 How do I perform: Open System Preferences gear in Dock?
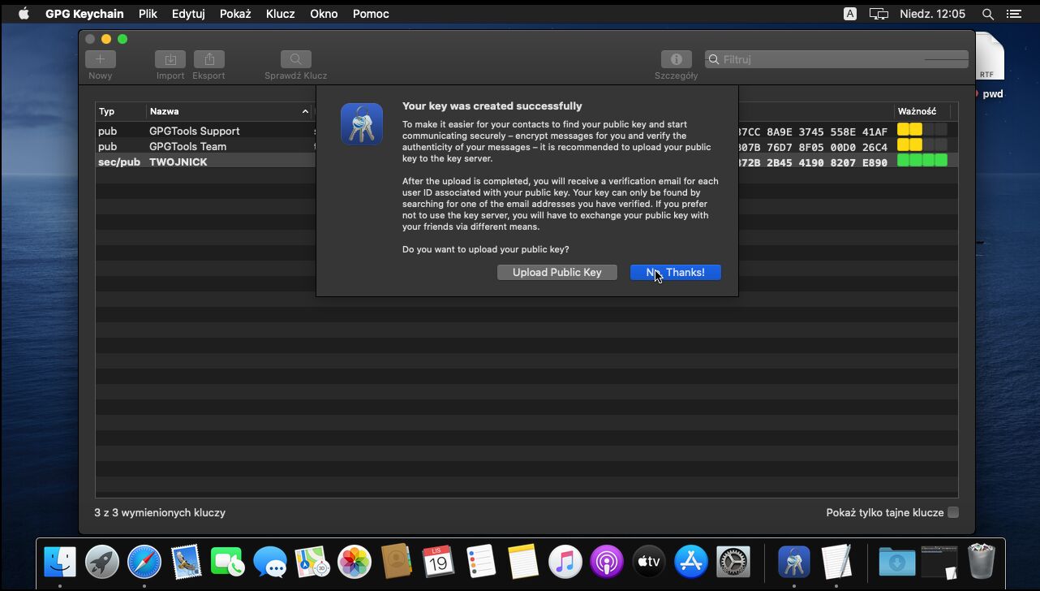click(x=733, y=561)
